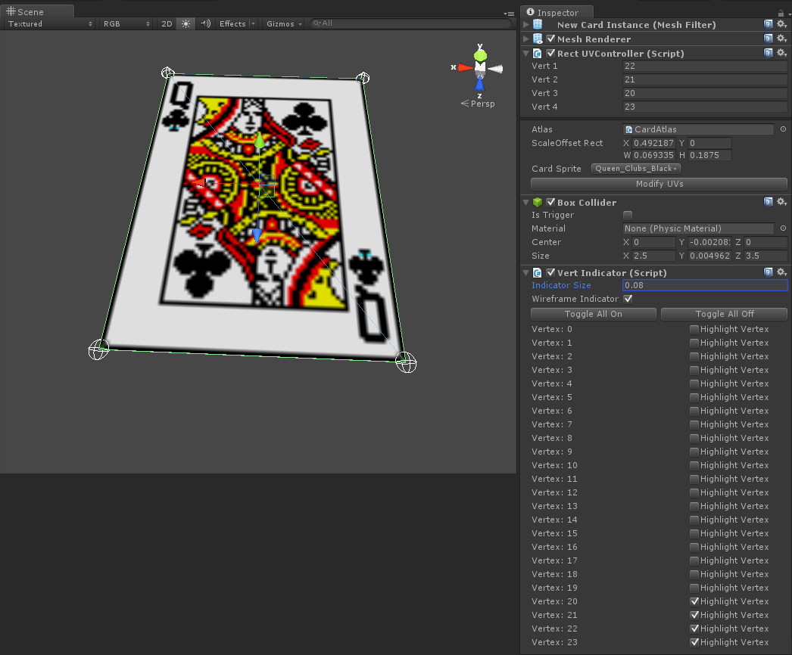Click the Vert 1 value field

705,66
